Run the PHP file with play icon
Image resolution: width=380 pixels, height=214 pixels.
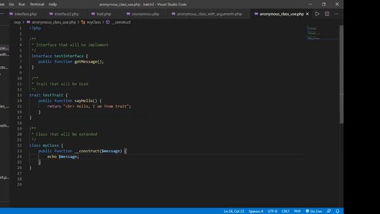click(x=317, y=14)
